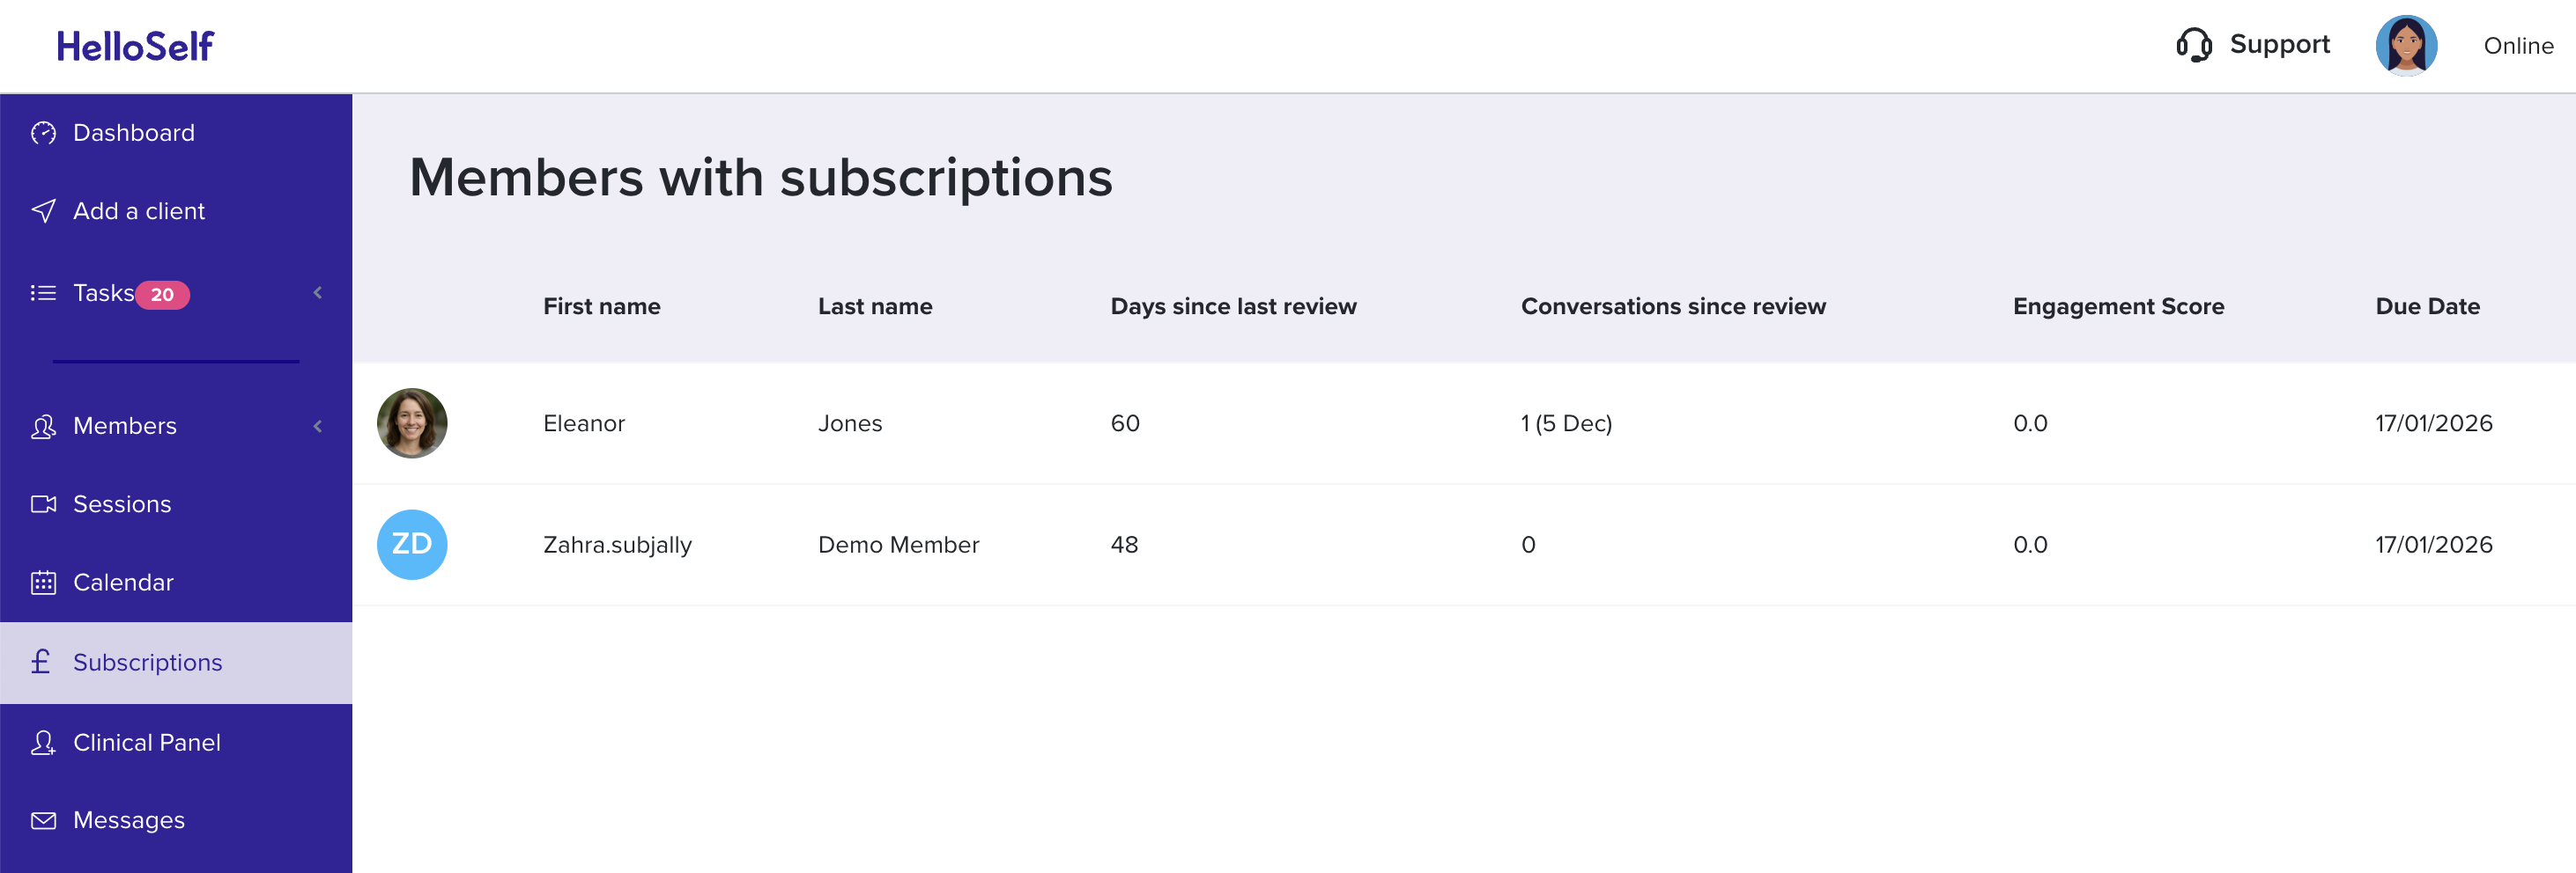Click the Add a client paper-plane icon

43,210
